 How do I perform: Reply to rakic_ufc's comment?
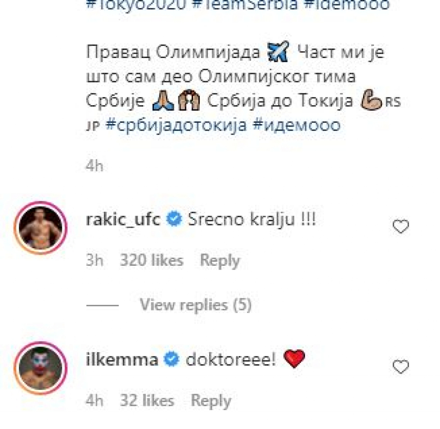(220, 260)
